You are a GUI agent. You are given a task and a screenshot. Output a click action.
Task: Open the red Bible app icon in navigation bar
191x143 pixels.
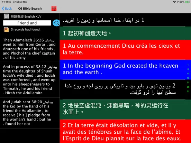click(x=54, y=9)
